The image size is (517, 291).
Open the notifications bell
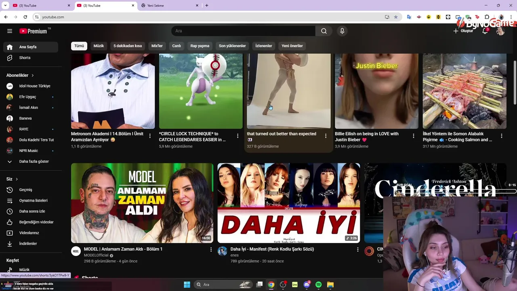click(485, 31)
